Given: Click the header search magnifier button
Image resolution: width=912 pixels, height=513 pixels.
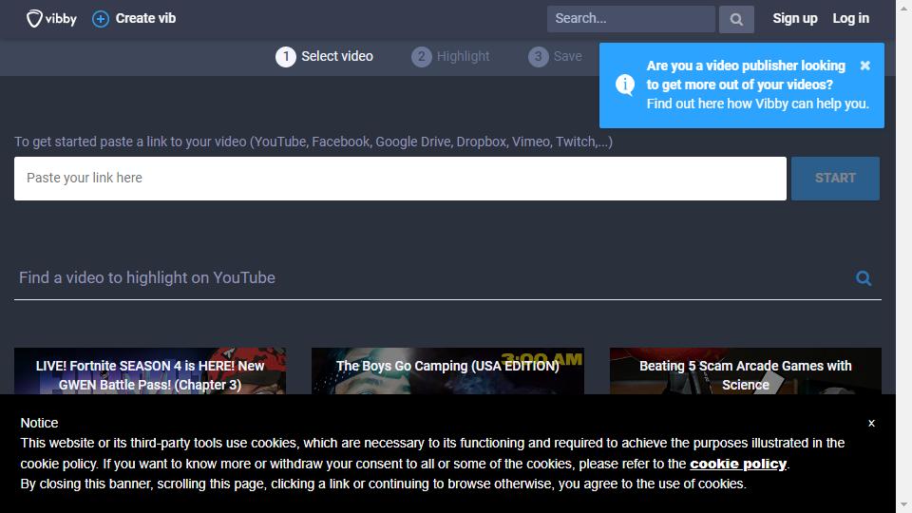Looking at the screenshot, I should click(736, 19).
